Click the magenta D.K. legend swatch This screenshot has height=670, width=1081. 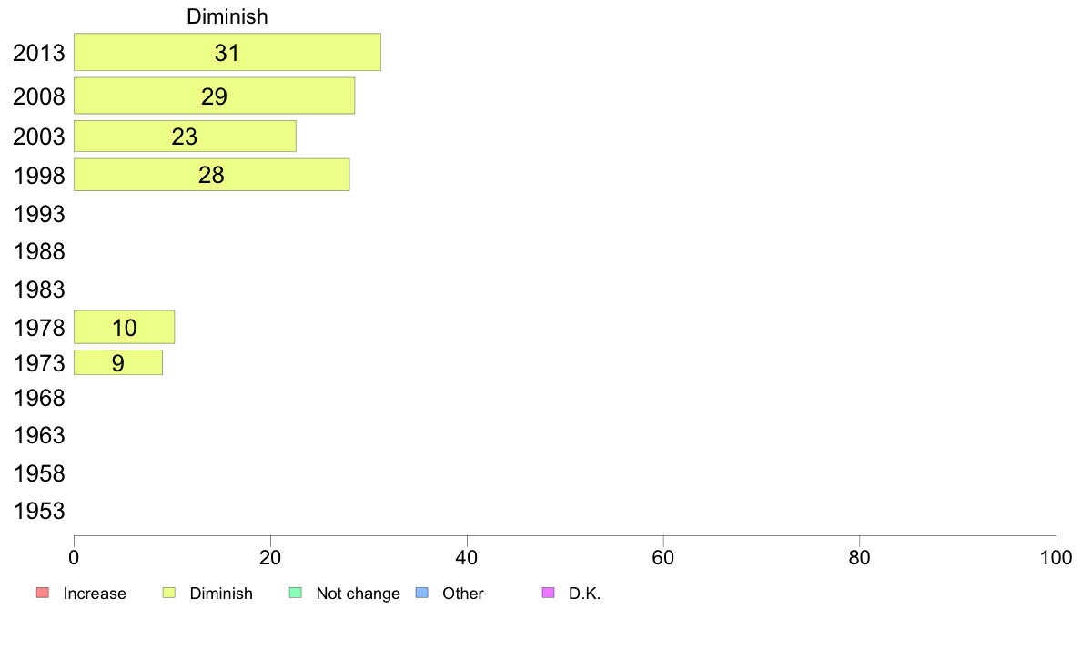click(548, 593)
